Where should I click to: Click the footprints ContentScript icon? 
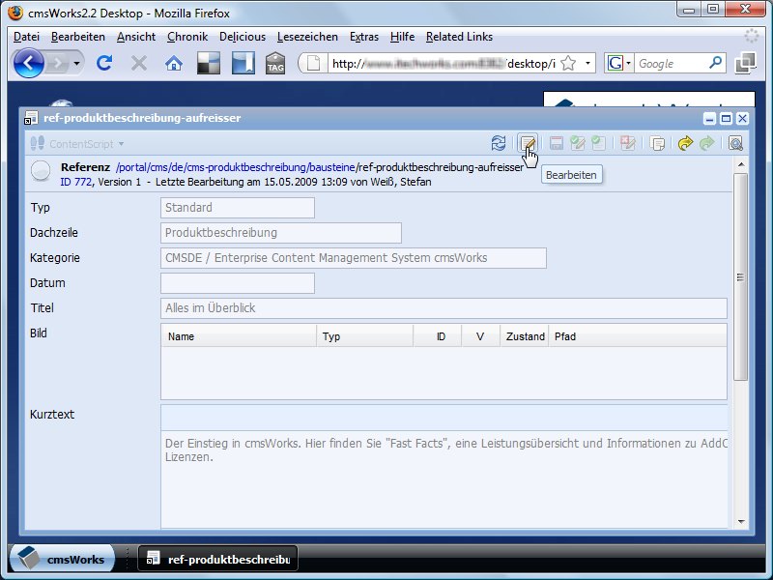(38, 143)
